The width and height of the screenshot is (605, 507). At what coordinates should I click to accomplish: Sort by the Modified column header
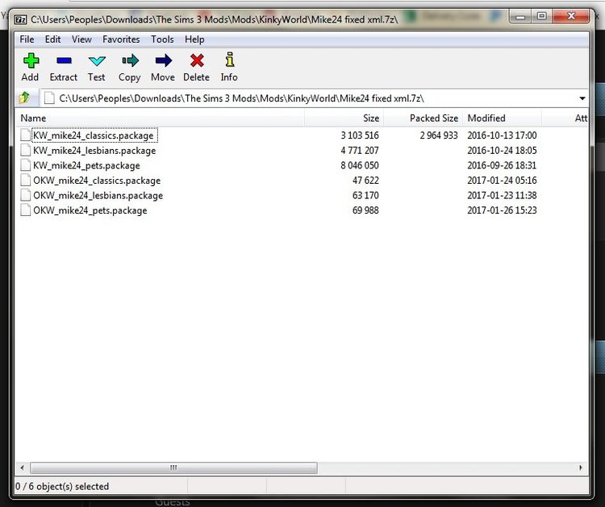tap(502, 118)
